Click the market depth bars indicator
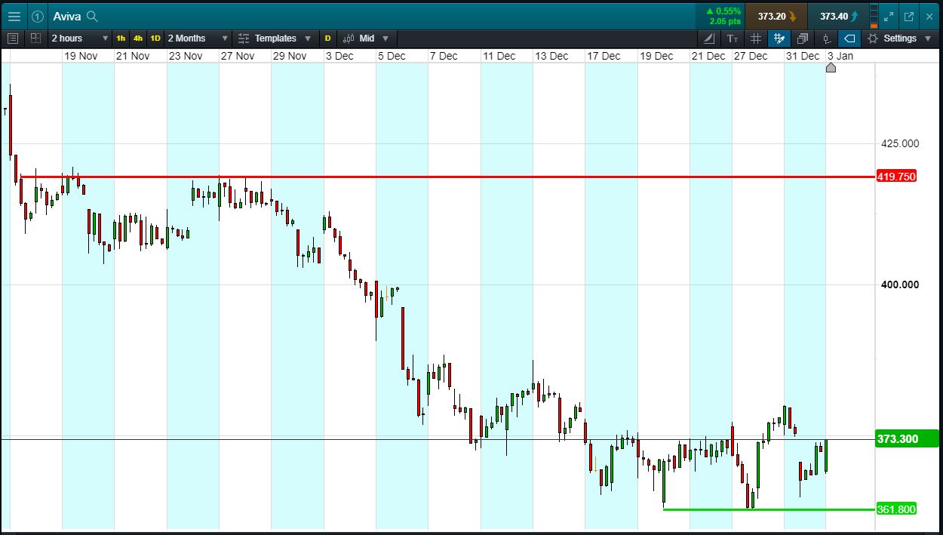Viewport: 943px width, 535px height. [x=874, y=16]
